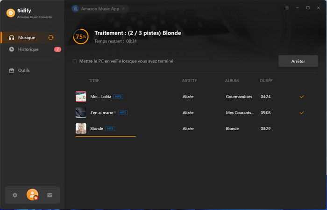Click the checkmark for J'en ai marre !
This screenshot has height=210, width=327.
coord(302,112)
